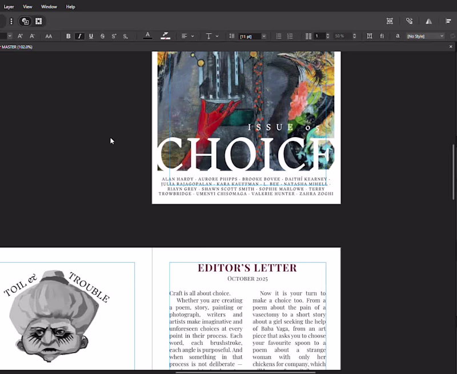Open the leading/line-spacing control icon

click(x=231, y=36)
